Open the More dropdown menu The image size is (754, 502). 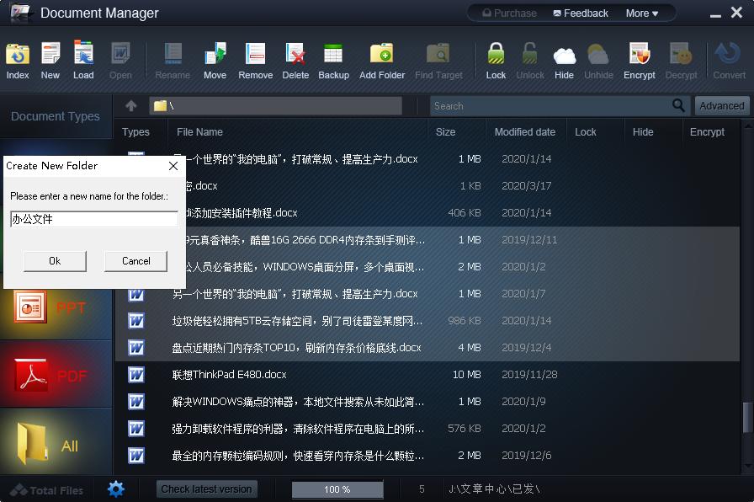pos(642,13)
